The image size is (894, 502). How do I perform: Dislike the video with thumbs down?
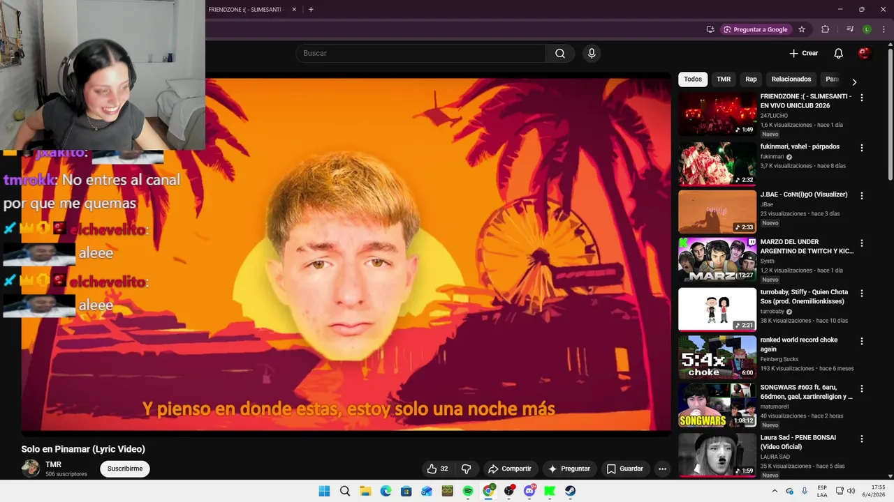click(x=467, y=469)
